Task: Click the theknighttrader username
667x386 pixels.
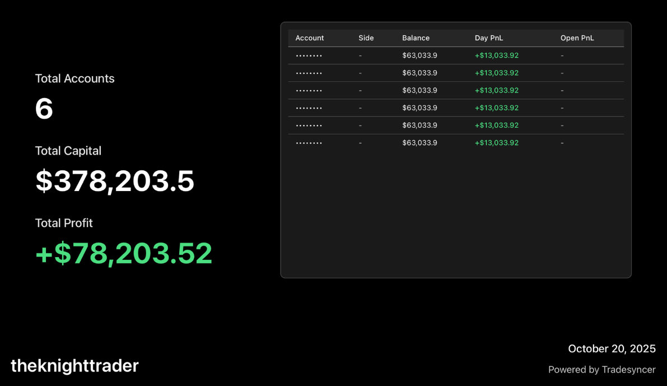Action: [x=74, y=366]
